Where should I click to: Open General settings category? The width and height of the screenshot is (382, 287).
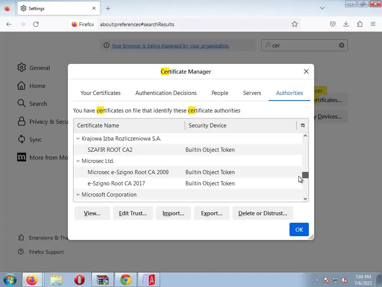pyautogui.click(x=33, y=68)
